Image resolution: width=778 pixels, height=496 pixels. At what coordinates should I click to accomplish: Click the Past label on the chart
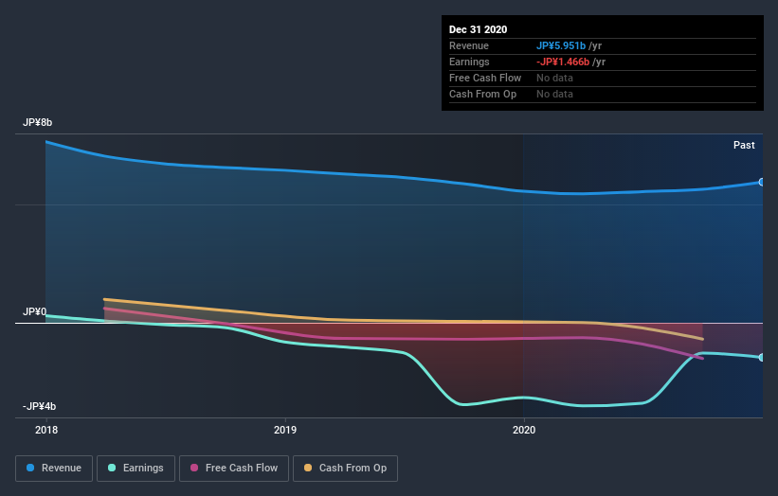tap(744, 145)
